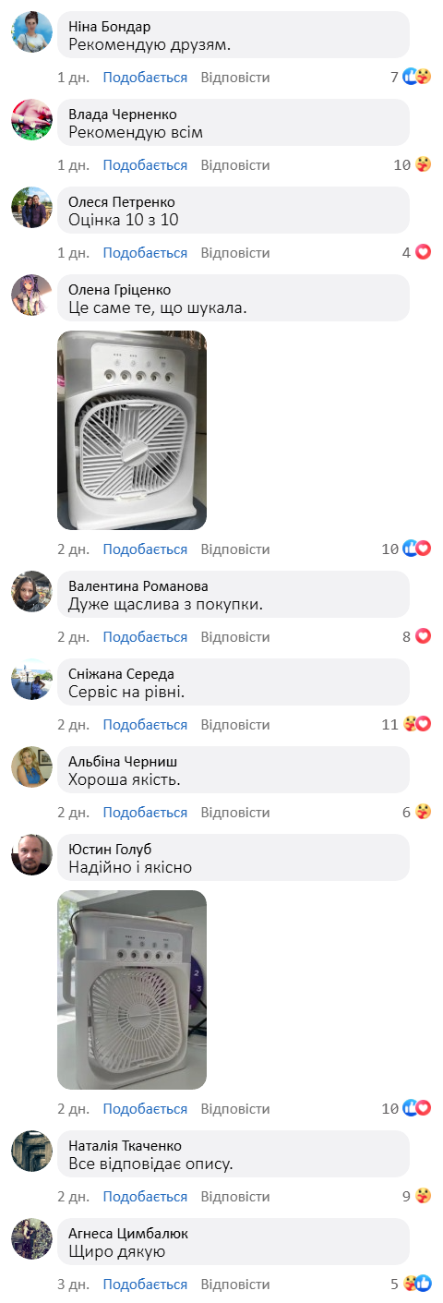Image resolution: width=443 pixels, height=1303 pixels.
Task: Reply to Влада Черненко via Відповісти
Action: (x=235, y=165)
